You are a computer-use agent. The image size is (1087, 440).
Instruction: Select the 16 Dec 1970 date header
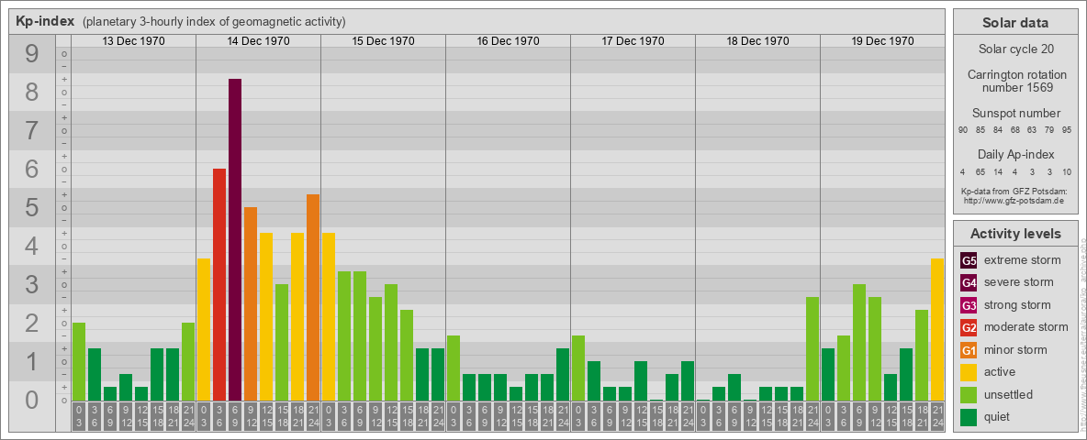(x=508, y=41)
